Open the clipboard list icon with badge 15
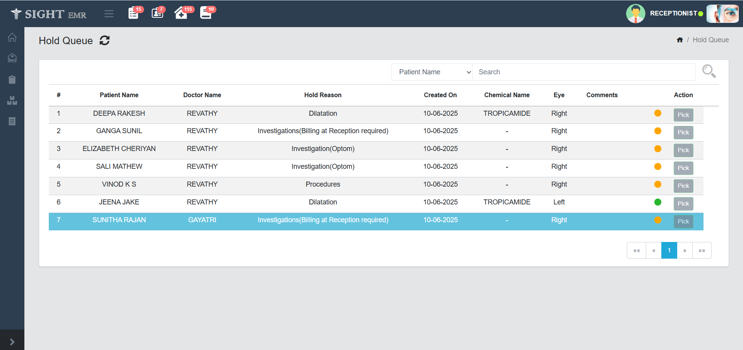Viewport: 743px width, 350px height. 134,13
